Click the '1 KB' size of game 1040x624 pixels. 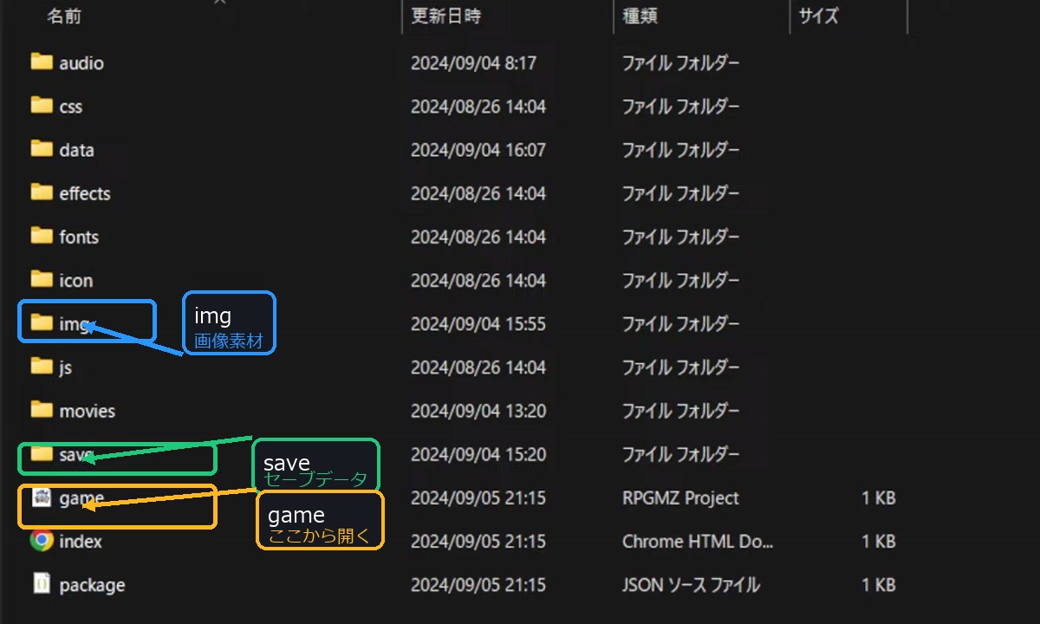(x=879, y=498)
